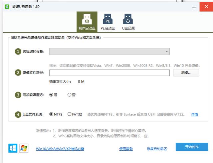Open the 使用帮助 link
The width and height of the screenshot is (213, 163).
(126, 149)
